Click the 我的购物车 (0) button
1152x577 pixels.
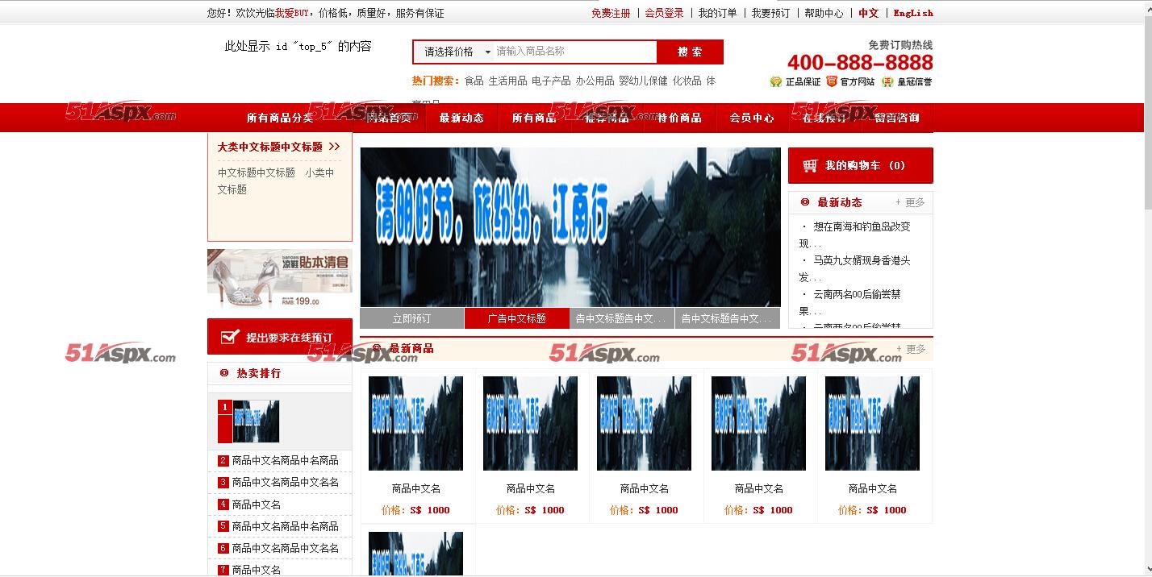point(861,165)
